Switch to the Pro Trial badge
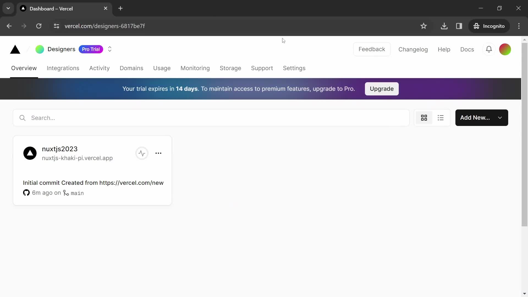The image size is (528, 297). click(x=91, y=49)
